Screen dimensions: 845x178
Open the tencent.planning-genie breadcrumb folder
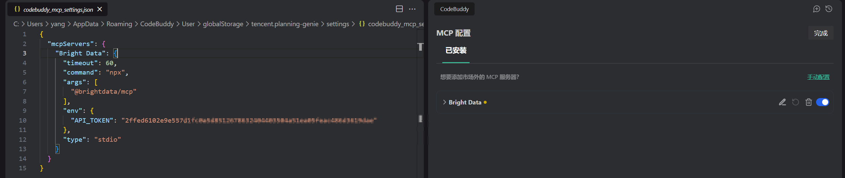pyautogui.click(x=284, y=24)
